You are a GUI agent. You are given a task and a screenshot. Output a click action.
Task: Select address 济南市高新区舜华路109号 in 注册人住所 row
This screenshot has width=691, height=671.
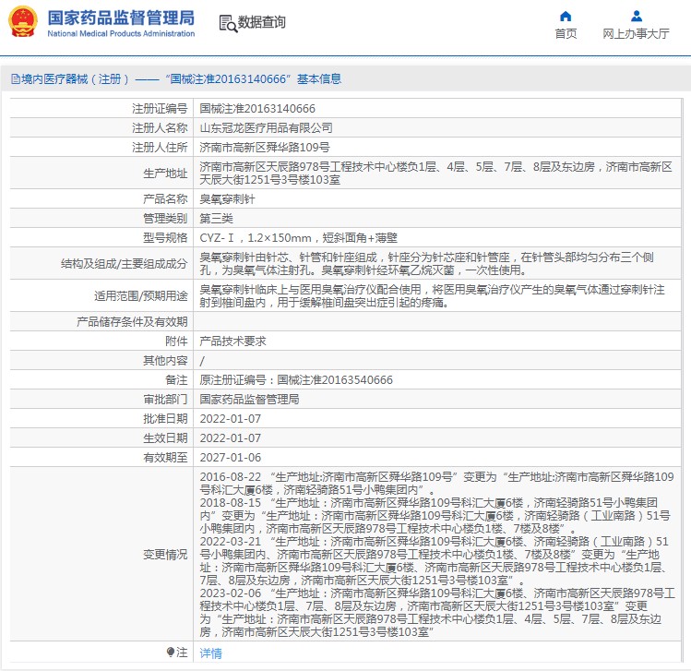[265, 148]
